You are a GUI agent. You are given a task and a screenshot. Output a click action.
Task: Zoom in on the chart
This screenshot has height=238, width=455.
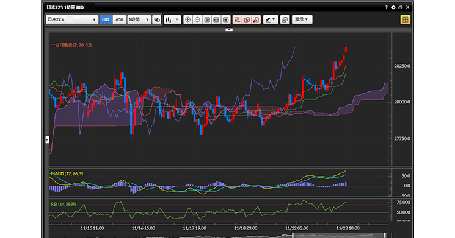coord(187,19)
